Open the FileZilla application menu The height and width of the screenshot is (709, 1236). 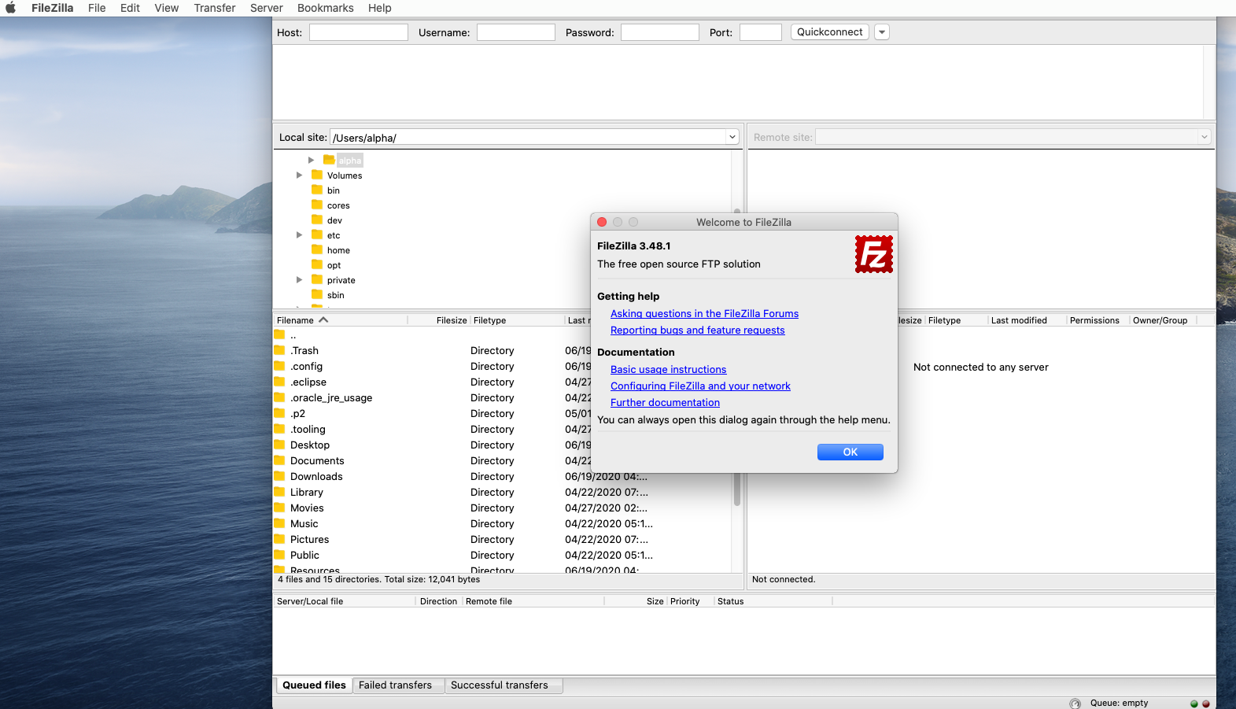click(x=52, y=8)
